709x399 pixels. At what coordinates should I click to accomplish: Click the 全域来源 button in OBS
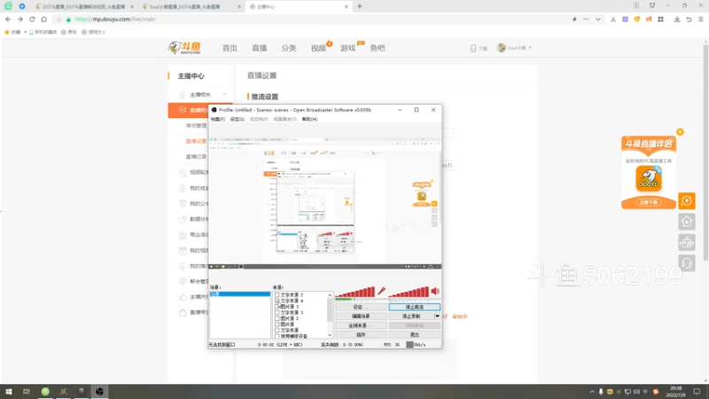point(361,325)
